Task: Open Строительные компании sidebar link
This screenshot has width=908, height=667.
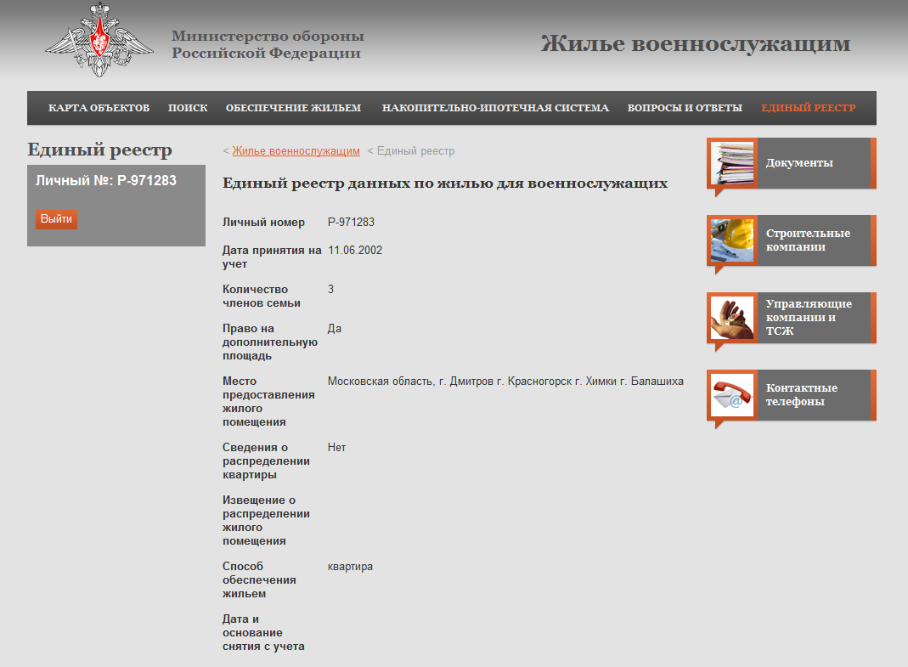Action: (808, 240)
